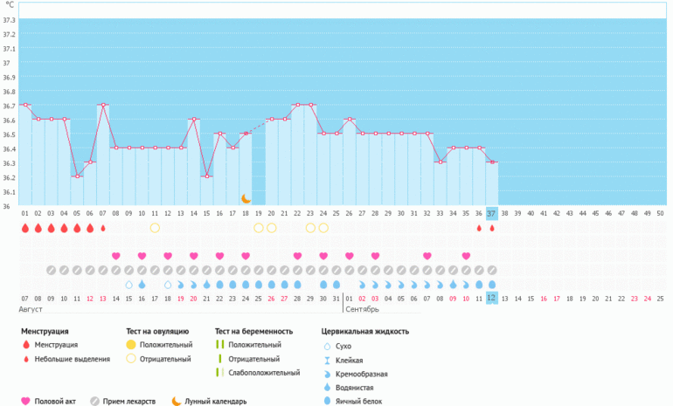Select the ovulation test circle on day 19

click(x=259, y=228)
